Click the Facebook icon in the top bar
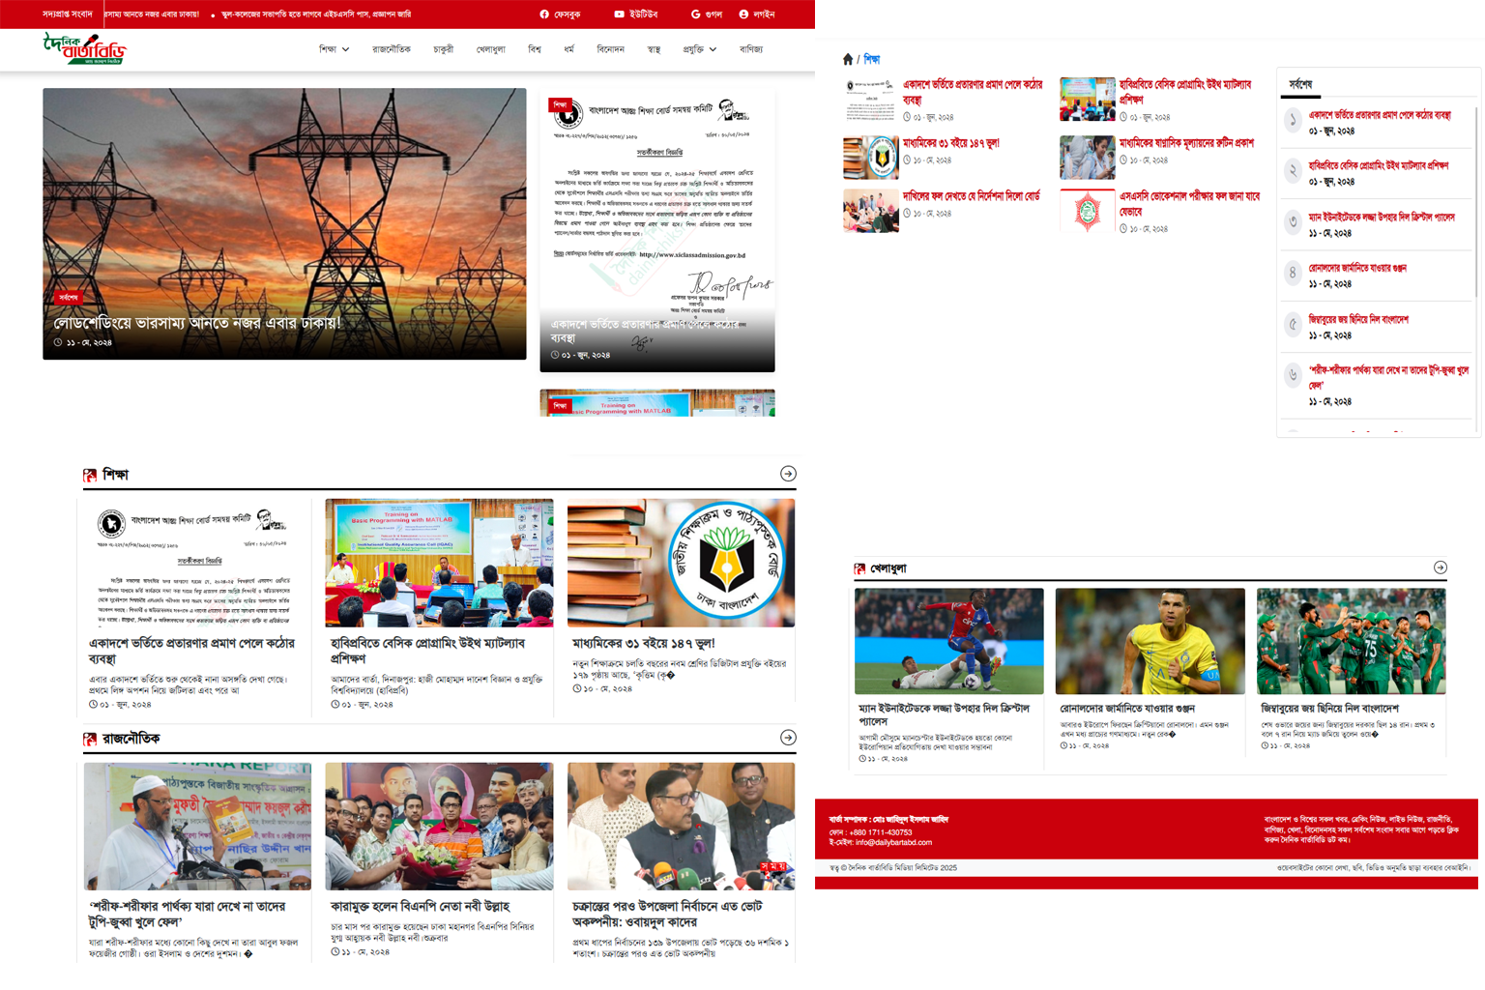1485x990 pixels. point(544,15)
